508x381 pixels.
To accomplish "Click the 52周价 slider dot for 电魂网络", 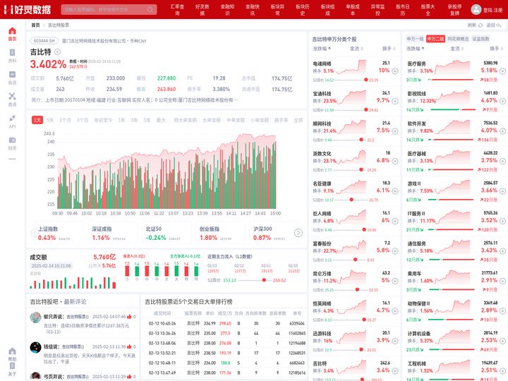I will click(x=365, y=80).
